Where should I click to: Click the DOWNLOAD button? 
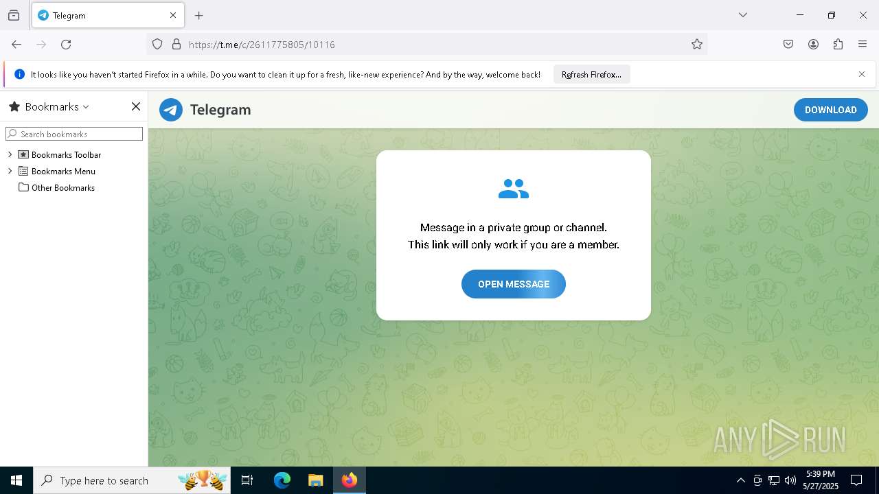[831, 110]
